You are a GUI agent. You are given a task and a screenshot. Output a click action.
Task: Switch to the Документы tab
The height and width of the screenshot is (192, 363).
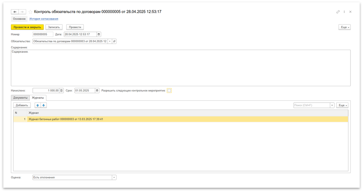tap(20, 98)
